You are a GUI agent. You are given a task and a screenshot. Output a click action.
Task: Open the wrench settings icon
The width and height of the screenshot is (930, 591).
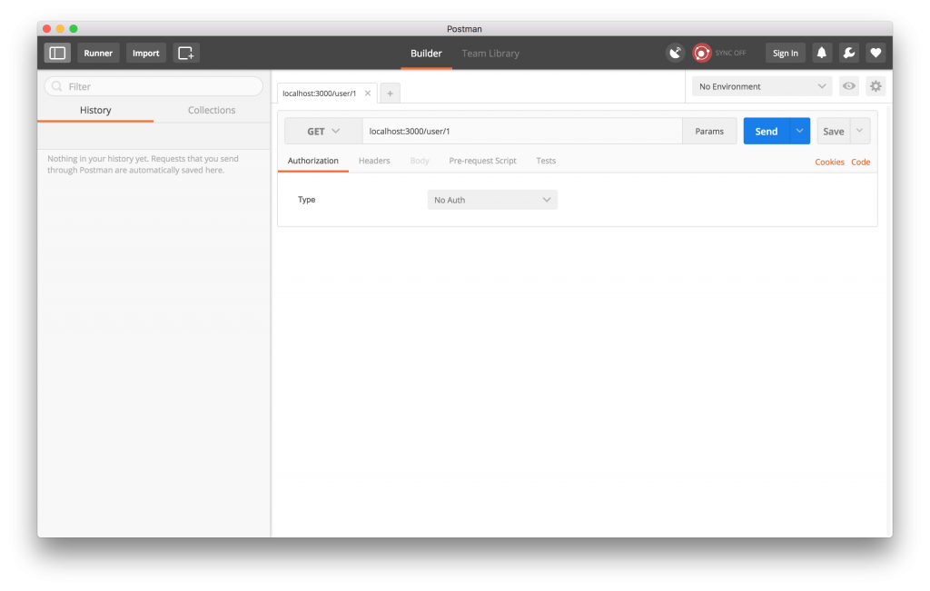point(848,53)
